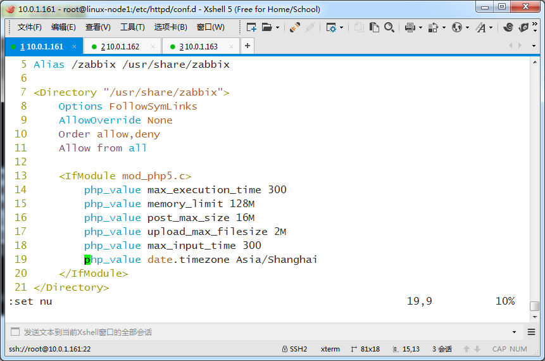Click the Color scheme icon

(433, 27)
